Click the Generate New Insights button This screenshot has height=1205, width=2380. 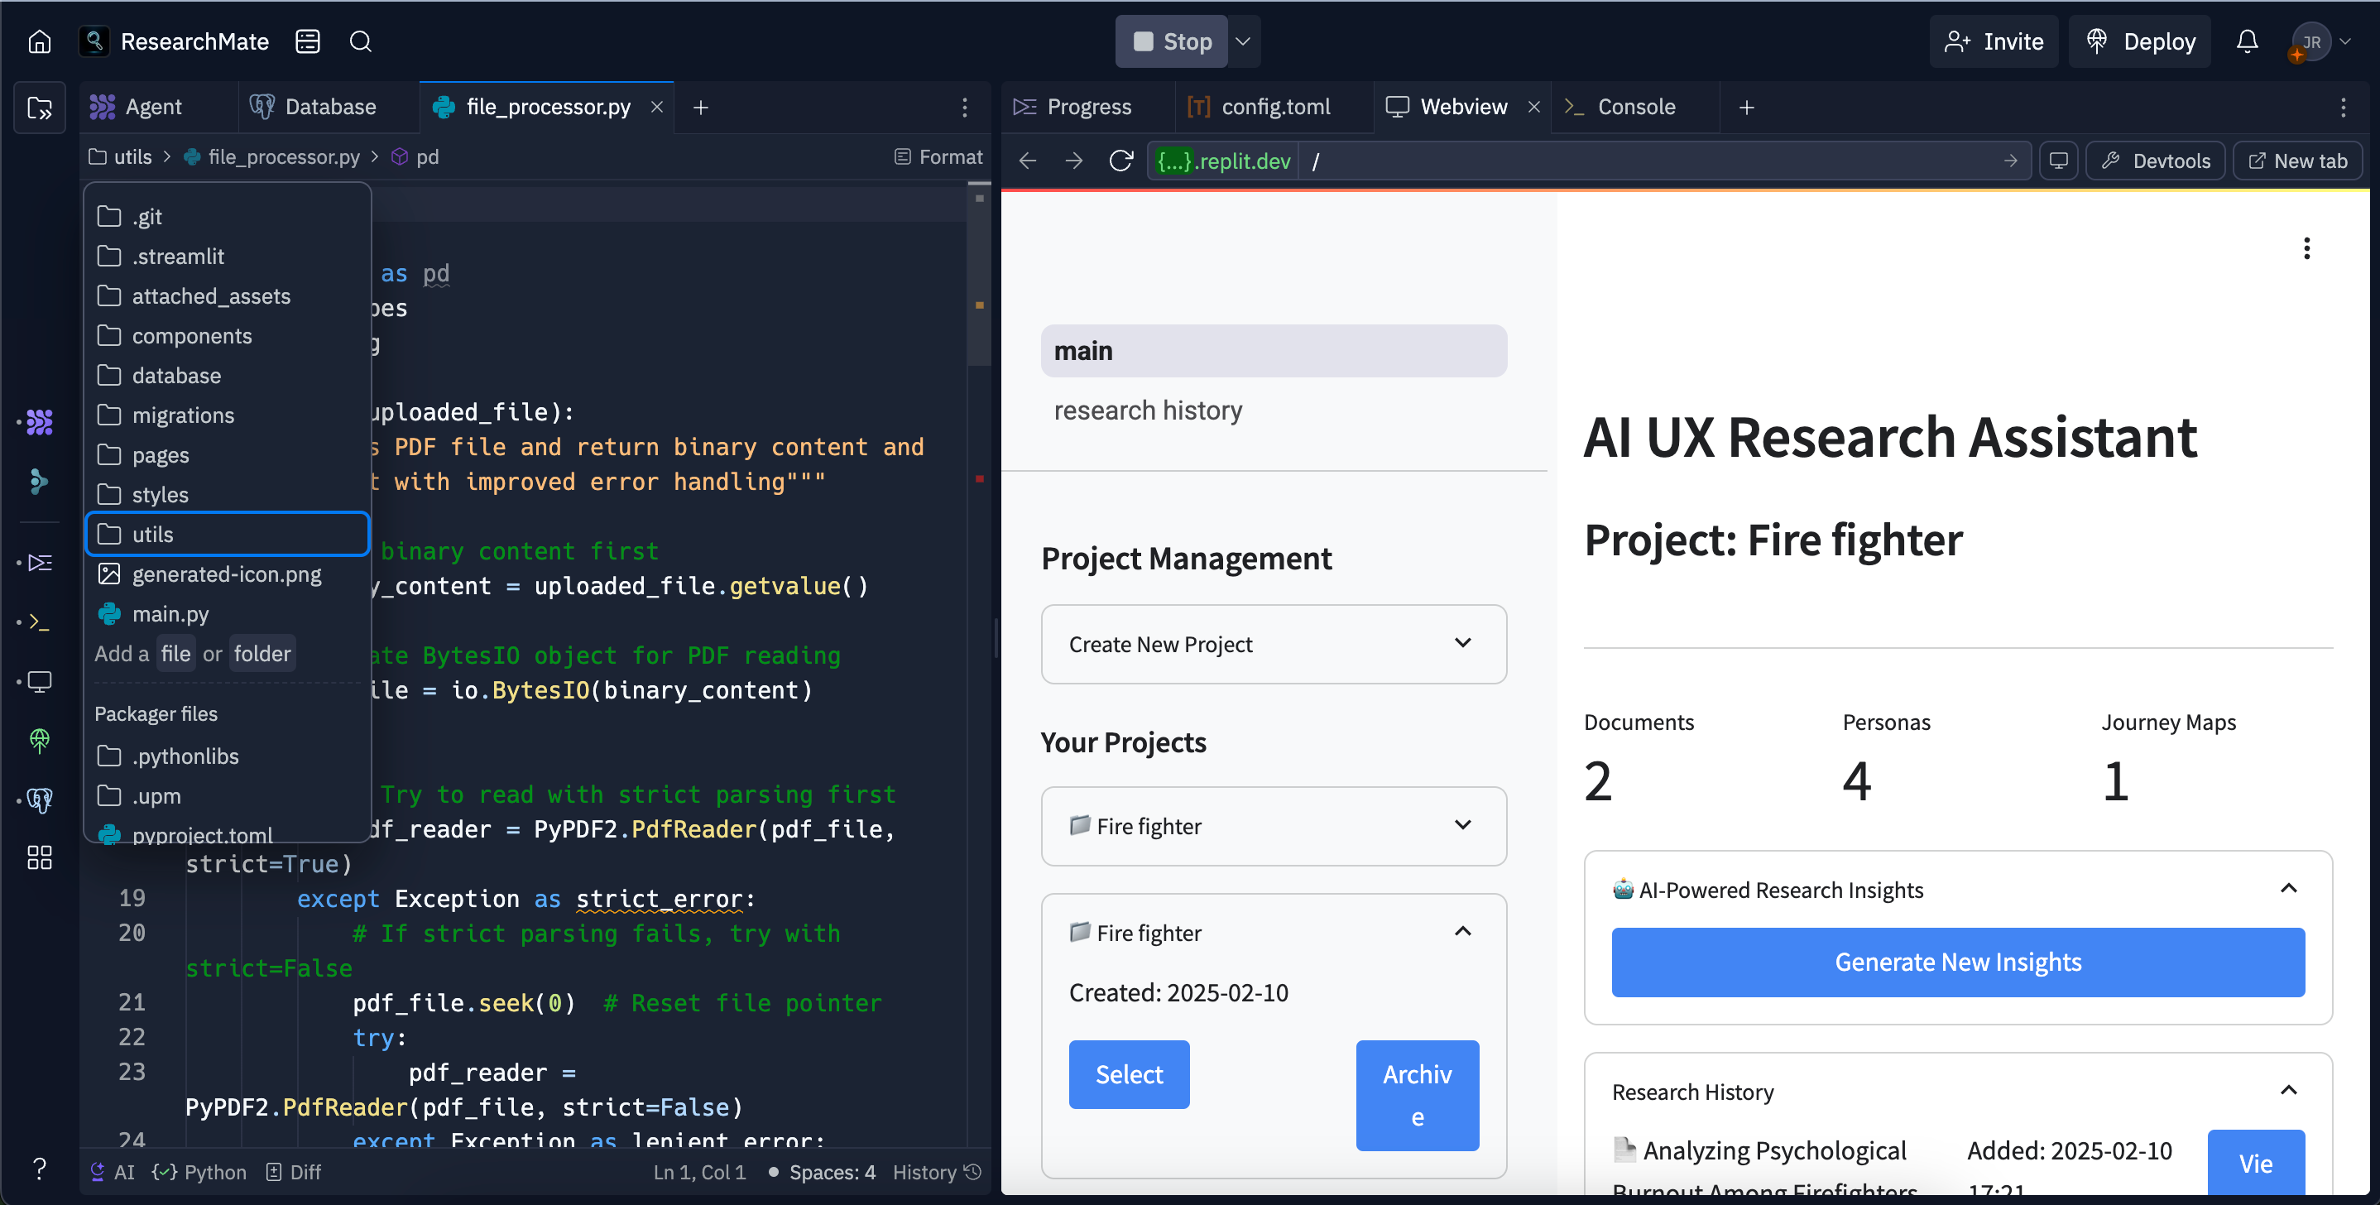pyautogui.click(x=1957, y=962)
